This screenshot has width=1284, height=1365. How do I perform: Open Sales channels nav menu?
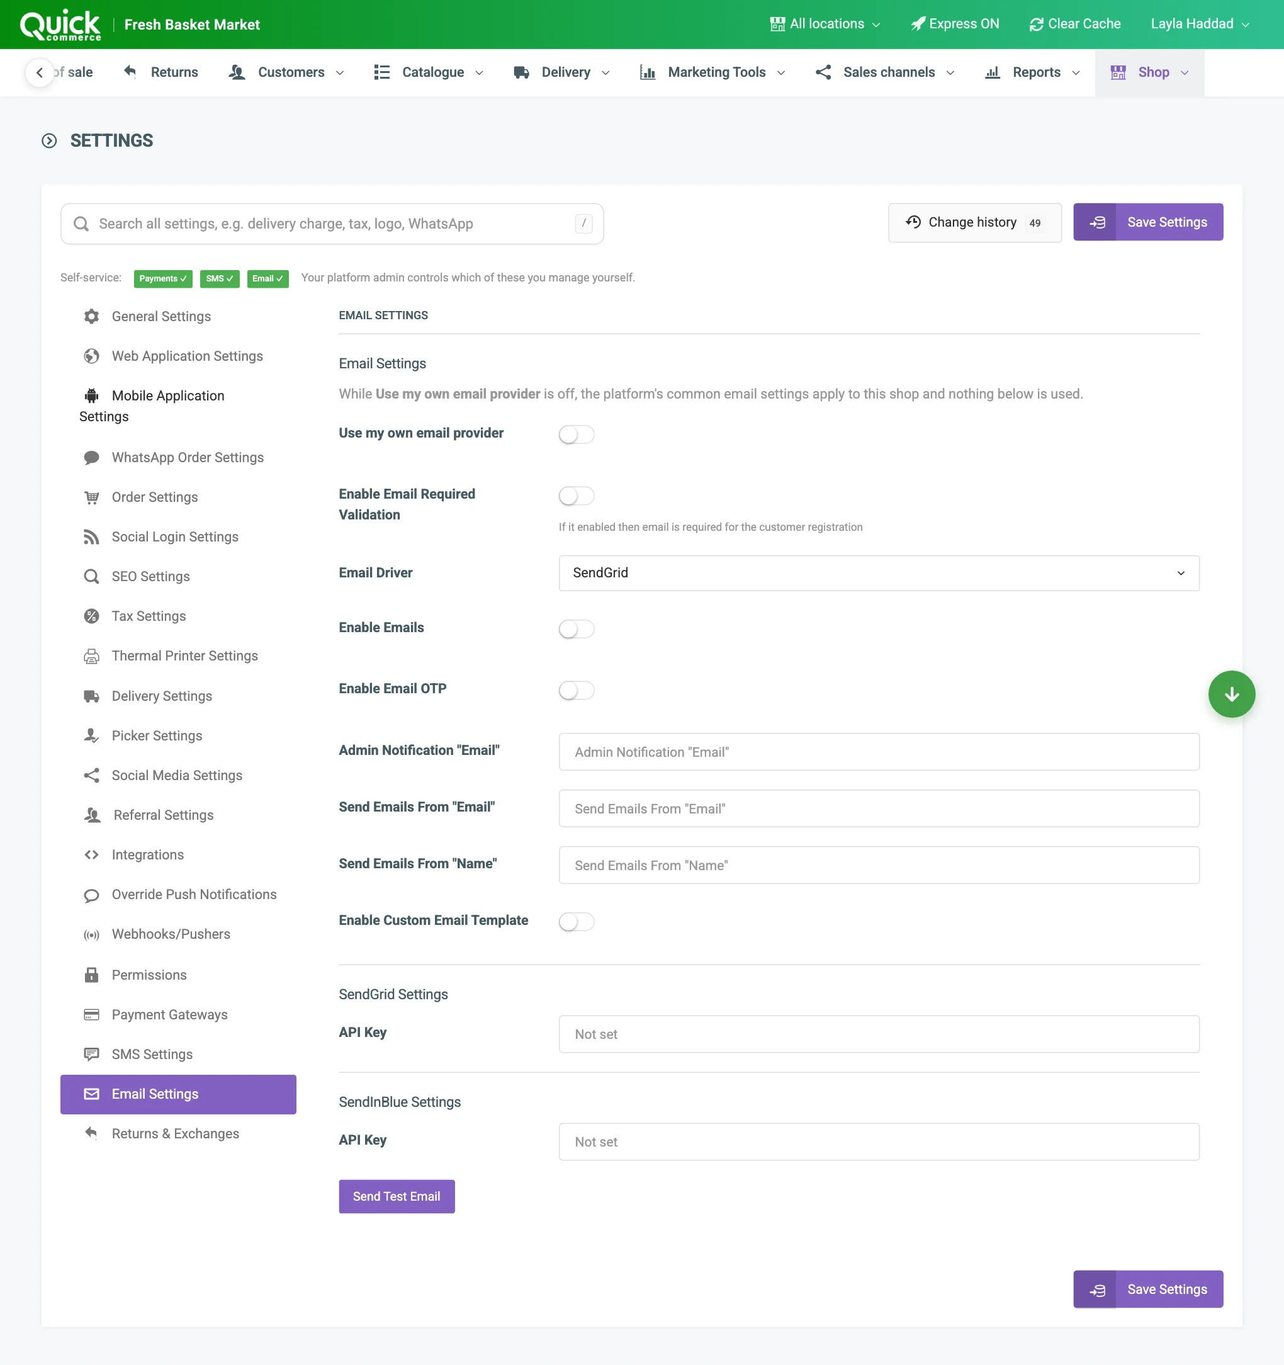click(886, 73)
